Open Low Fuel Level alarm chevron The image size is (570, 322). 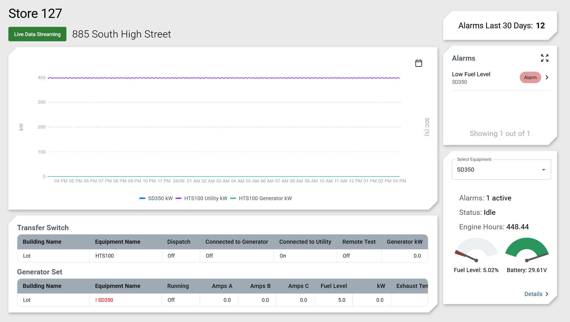pyautogui.click(x=547, y=77)
